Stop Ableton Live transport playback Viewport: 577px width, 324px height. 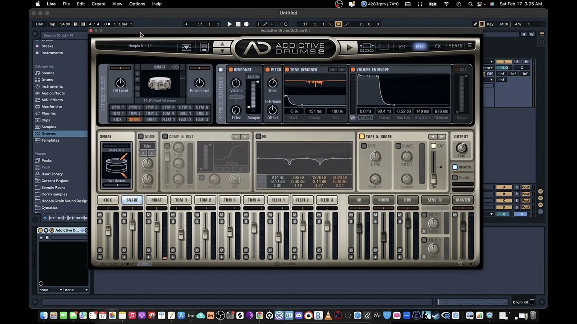click(238, 24)
